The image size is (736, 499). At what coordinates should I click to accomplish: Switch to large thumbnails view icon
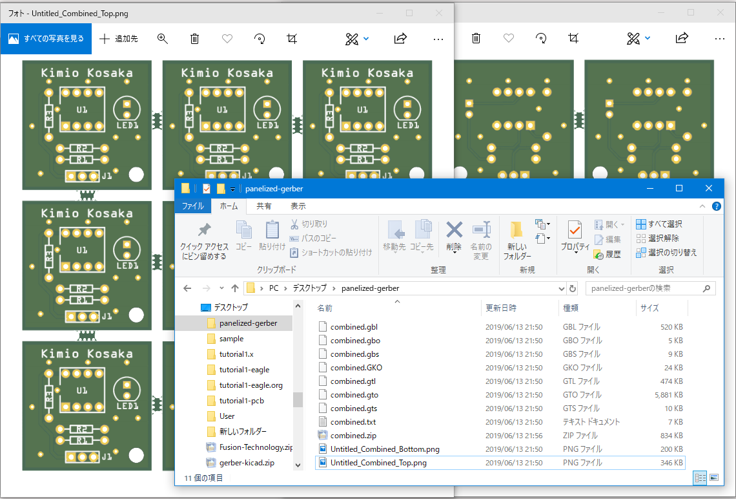[714, 478]
